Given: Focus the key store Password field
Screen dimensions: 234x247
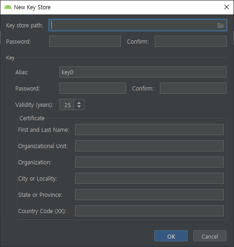Looking at the screenshot, I should [85, 41].
